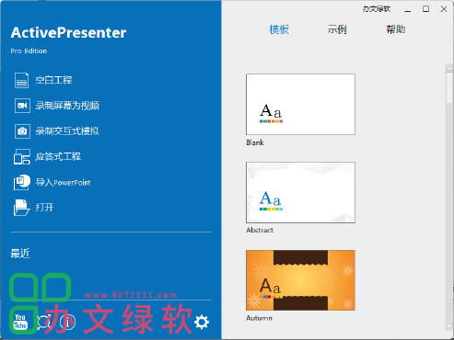Maximize the ActivePresenter start window
The image size is (454, 340).
[x=425, y=9]
